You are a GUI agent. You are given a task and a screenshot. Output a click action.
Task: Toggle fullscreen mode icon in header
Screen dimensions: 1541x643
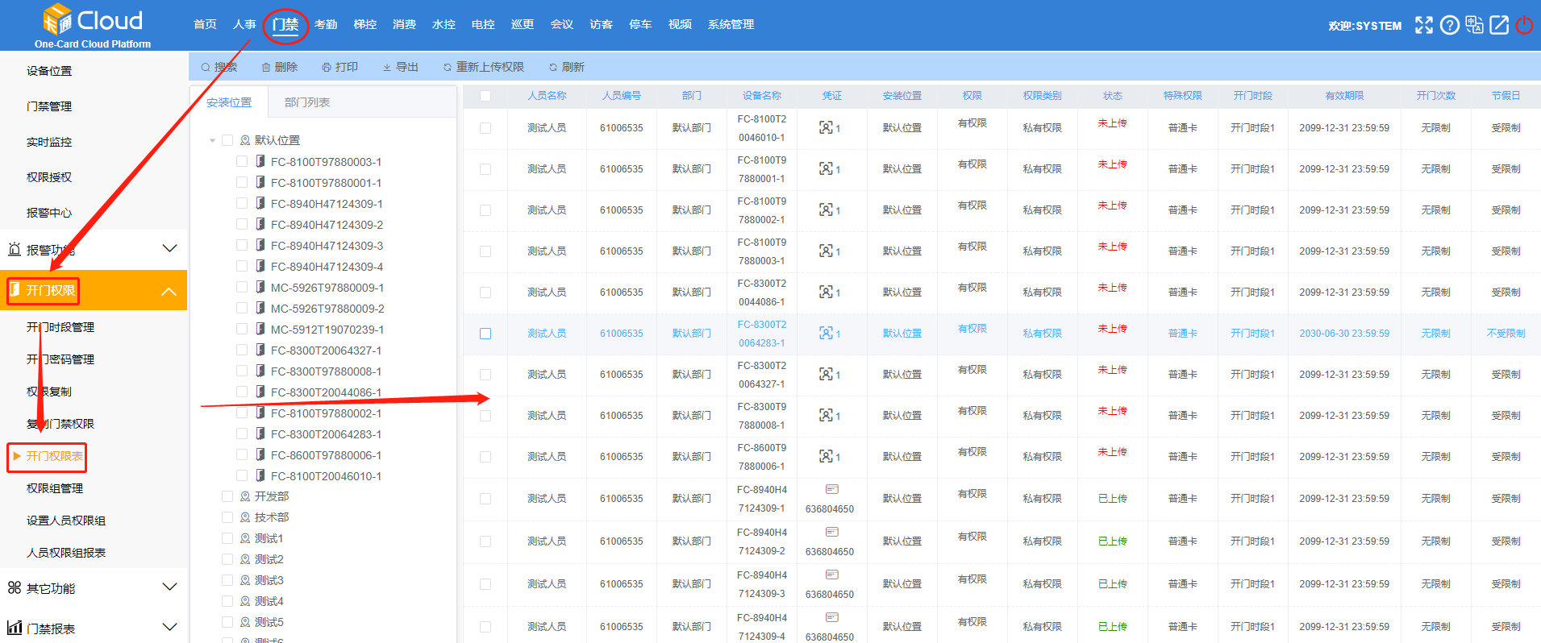(x=1424, y=25)
